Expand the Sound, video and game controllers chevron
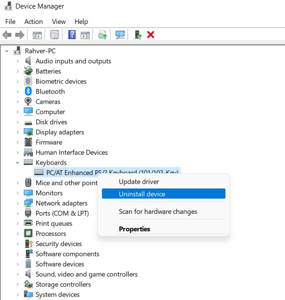The image size is (285, 300). [18, 274]
